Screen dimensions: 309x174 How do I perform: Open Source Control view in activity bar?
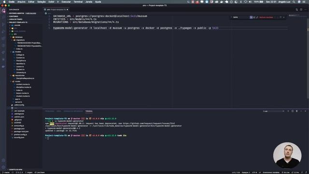[x=3, y=25]
